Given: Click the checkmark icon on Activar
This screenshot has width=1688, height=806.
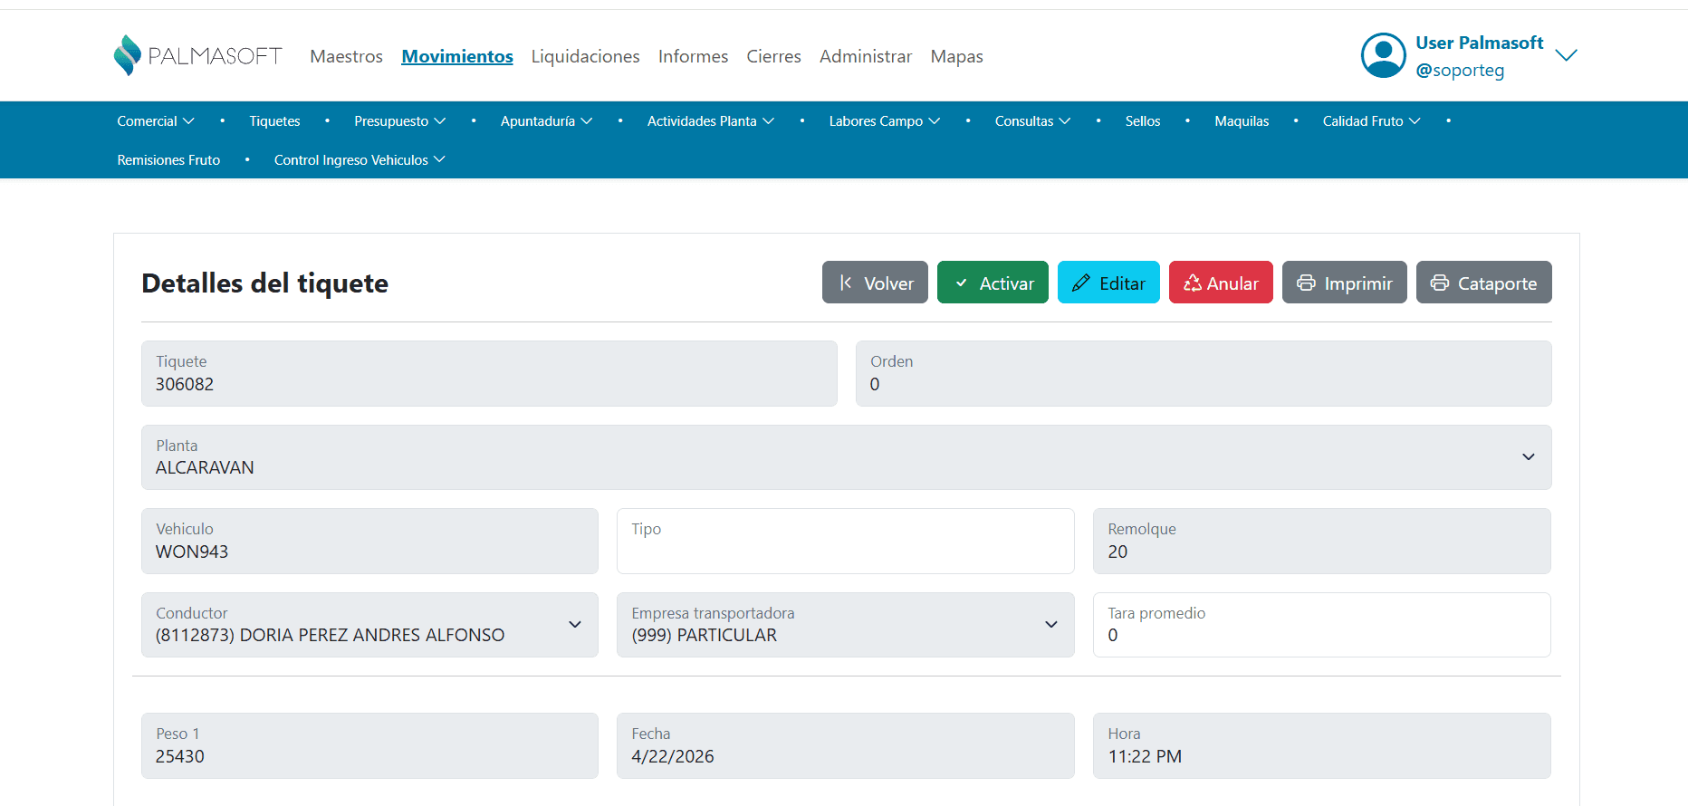Looking at the screenshot, I should 961,283.
